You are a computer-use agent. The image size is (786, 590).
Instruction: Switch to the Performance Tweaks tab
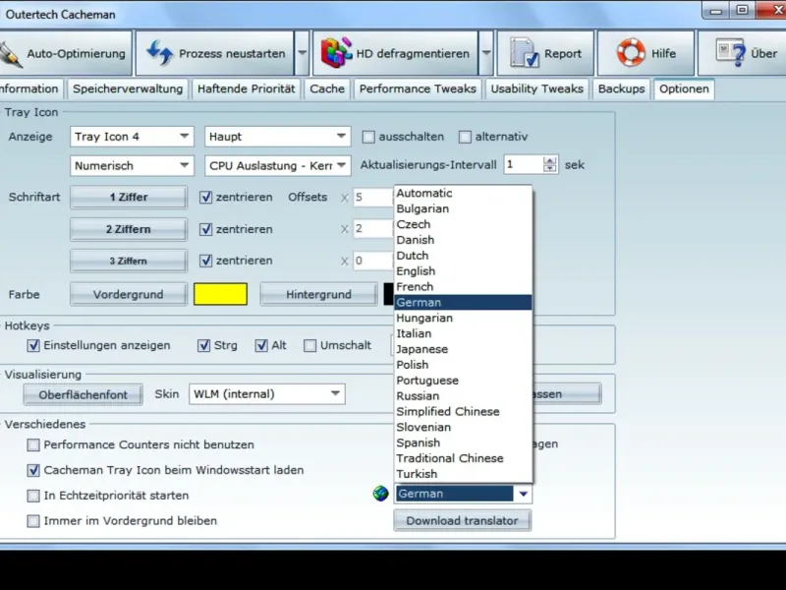418,88
